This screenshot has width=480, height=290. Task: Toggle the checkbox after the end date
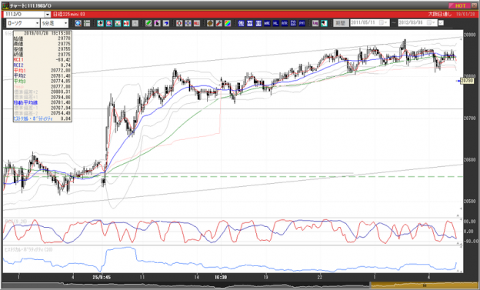click(x=441, y=23)
